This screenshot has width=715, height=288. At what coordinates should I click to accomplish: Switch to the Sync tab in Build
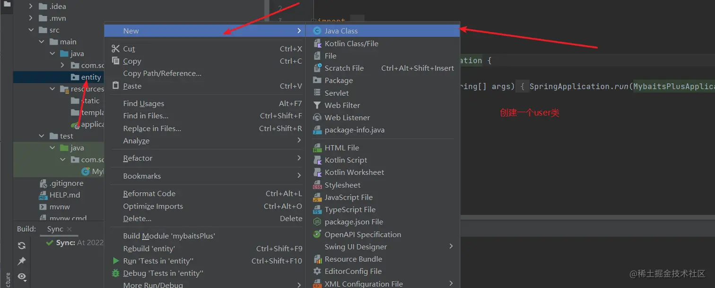pos(55,229)
